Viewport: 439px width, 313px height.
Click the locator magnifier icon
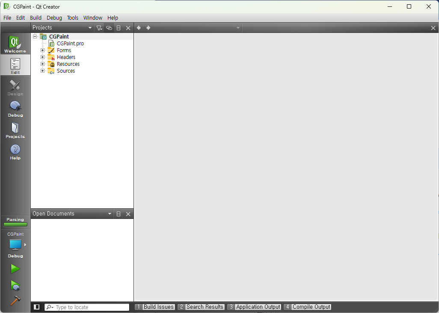point(49,307)
